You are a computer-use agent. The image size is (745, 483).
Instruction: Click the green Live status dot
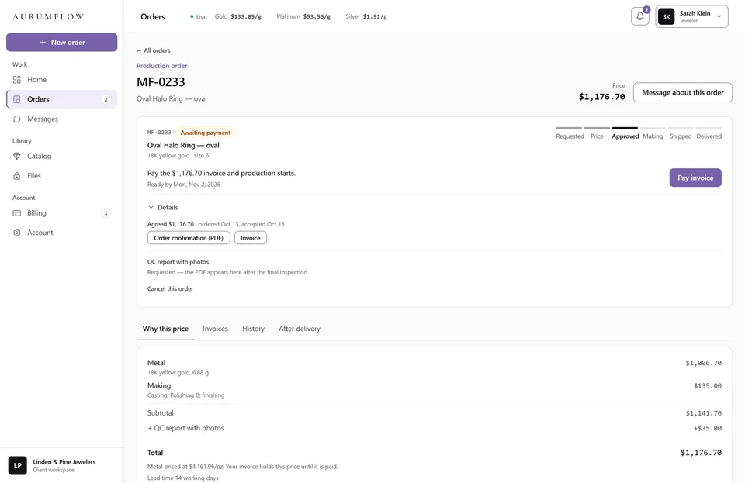(x=192, y=16)
